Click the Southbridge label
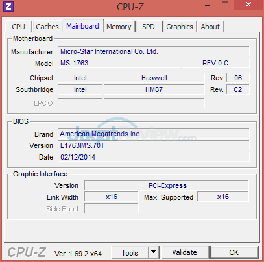The image size is (264, 262). click(x=34, y=89)
